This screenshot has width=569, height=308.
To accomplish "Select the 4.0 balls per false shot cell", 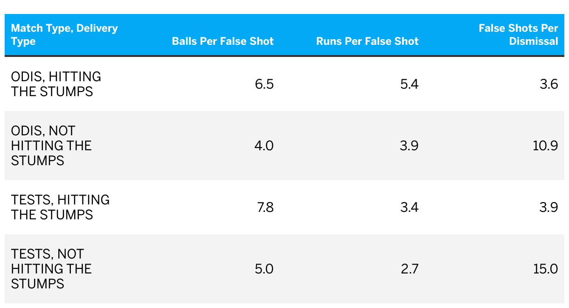I will (264, 146).
